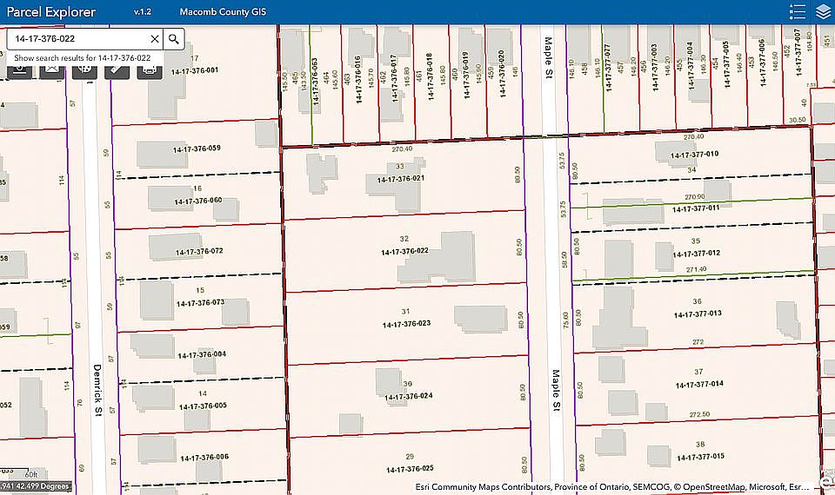Click vertical parcel label 14-17-376-063
This screenshot has height=495, width=835.
(x=314, y=81)
